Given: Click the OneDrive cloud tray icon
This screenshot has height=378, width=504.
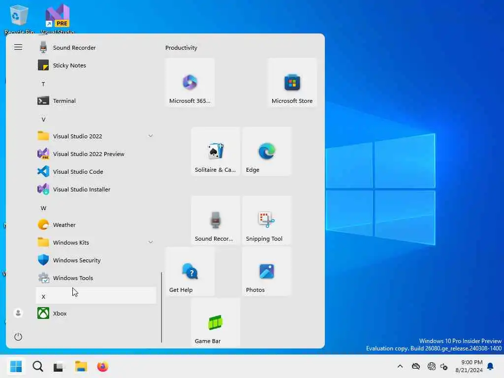Looking at the screenshot, I should point(416,366).
